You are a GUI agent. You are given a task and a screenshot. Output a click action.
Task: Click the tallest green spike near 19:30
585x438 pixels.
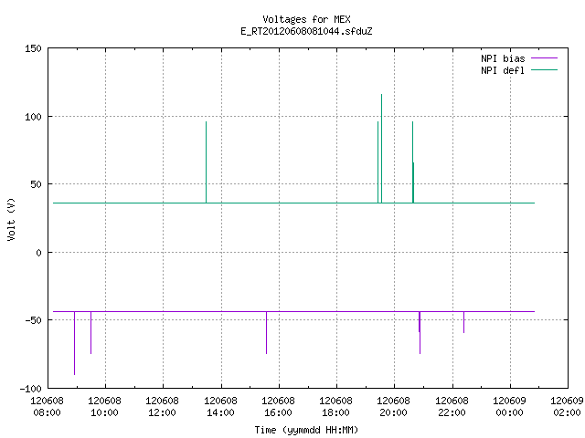coord(382,149)
